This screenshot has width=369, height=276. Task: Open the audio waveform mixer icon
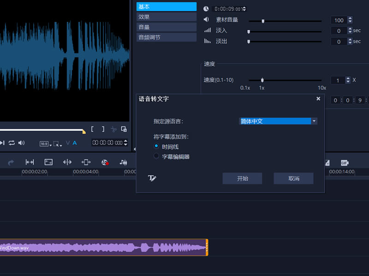pyautogui.click(x=123, y=162)
